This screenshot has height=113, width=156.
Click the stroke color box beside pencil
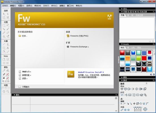pyautogui.click(x=7, y=74)
